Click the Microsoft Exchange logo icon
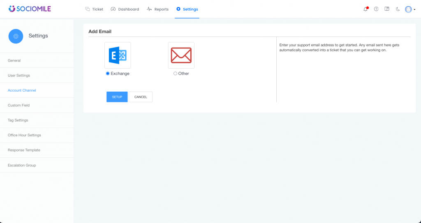 [118, 55]
